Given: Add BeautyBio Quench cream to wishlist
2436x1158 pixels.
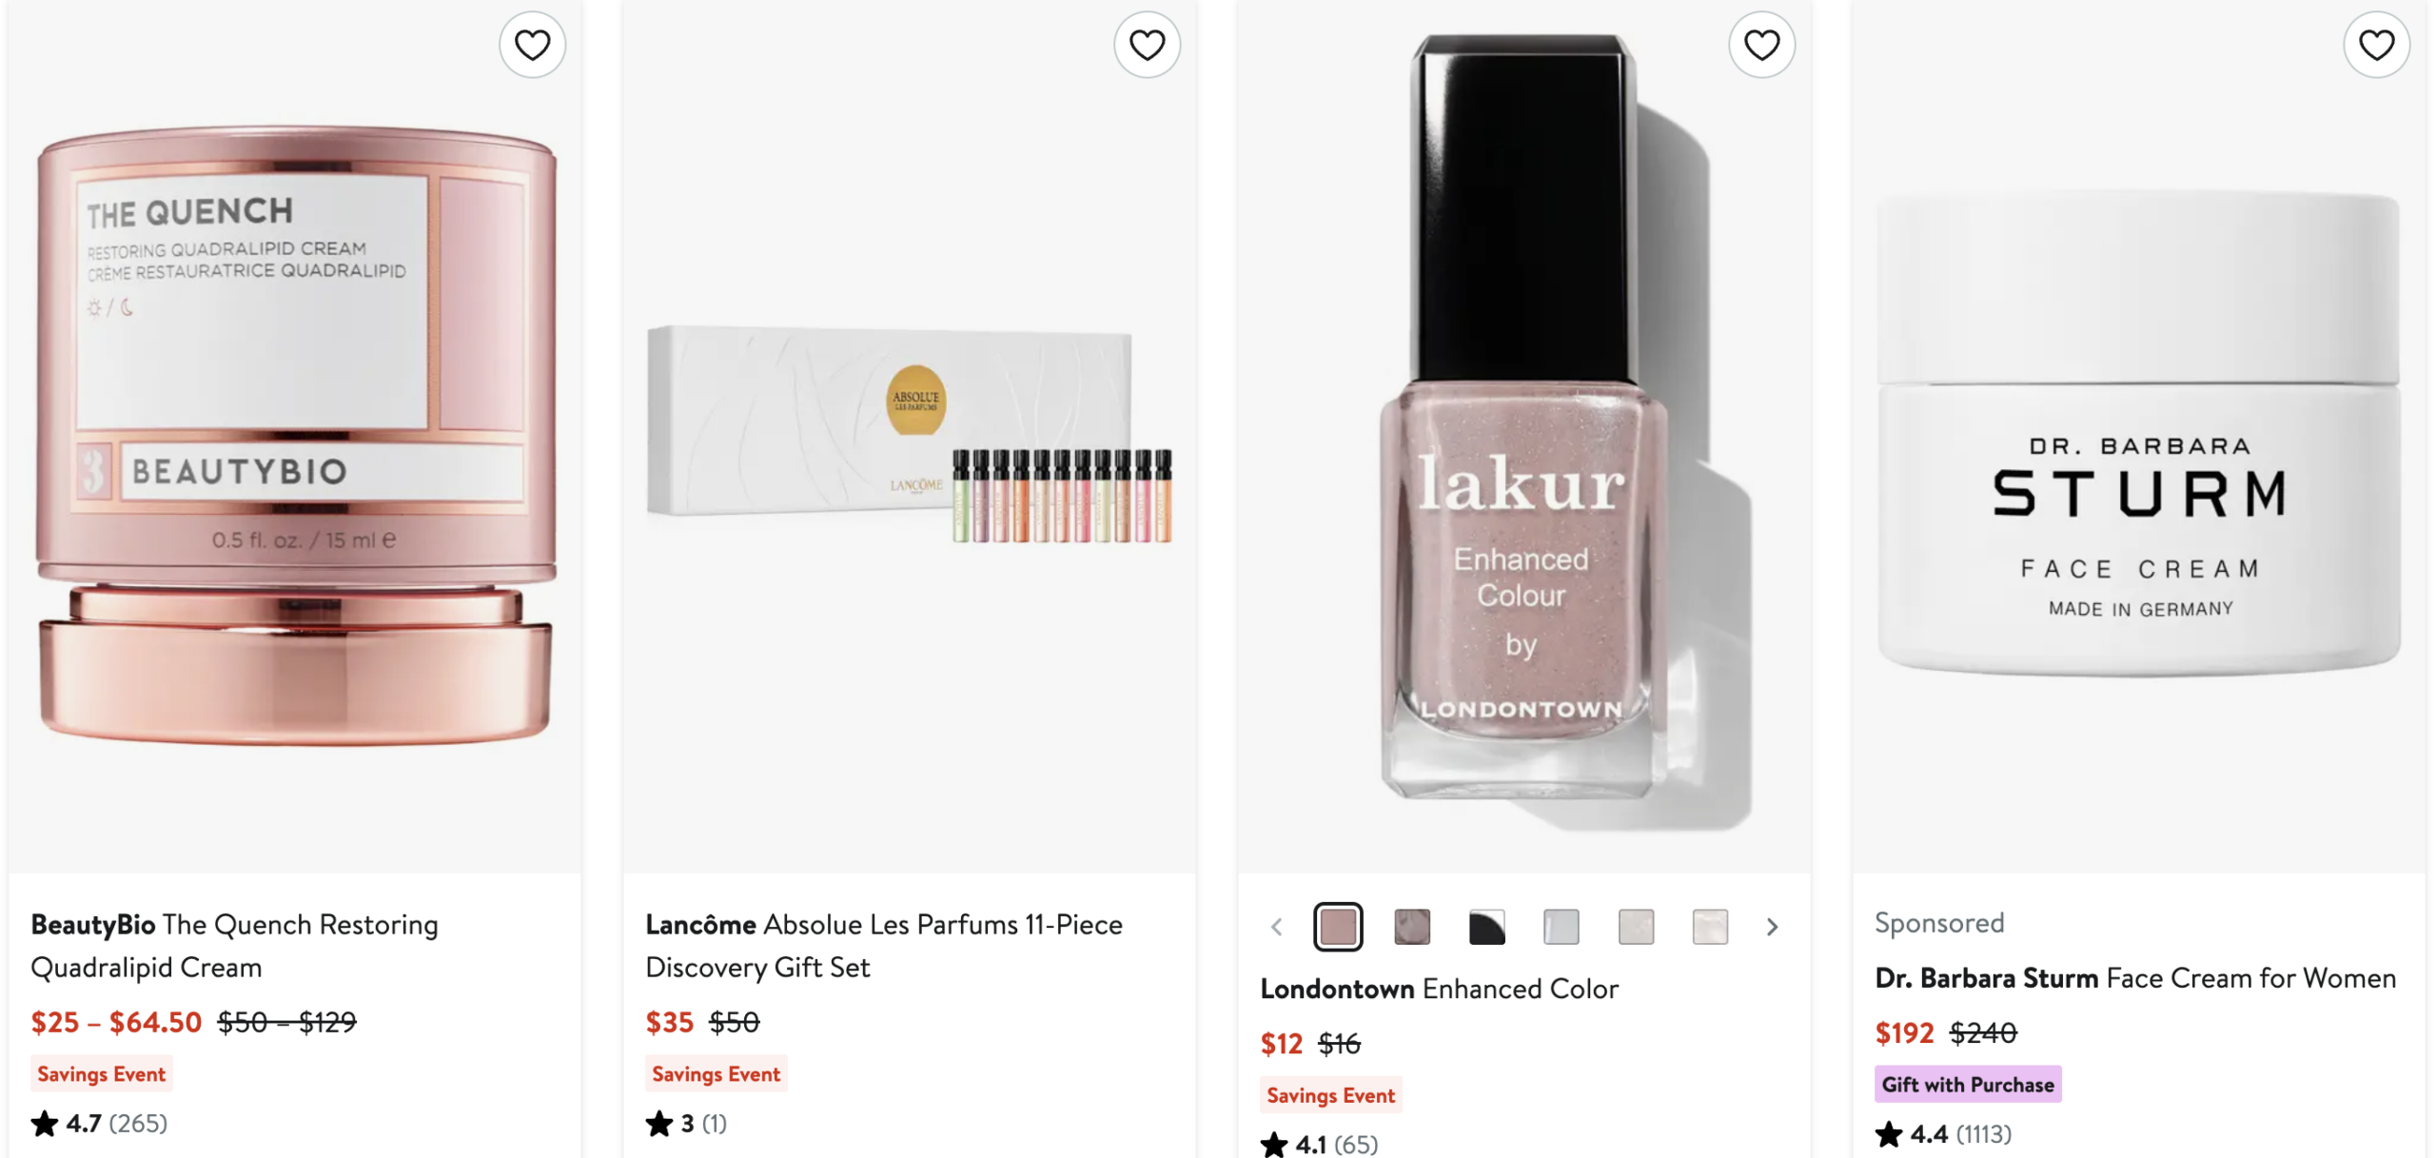Looking at the screenshot, I should click(532, 45).
